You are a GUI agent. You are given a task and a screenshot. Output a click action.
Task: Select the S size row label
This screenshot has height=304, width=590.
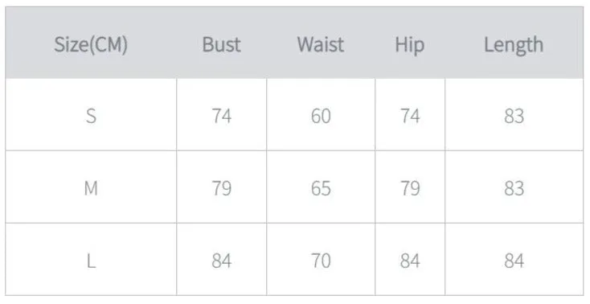[91, 116]
